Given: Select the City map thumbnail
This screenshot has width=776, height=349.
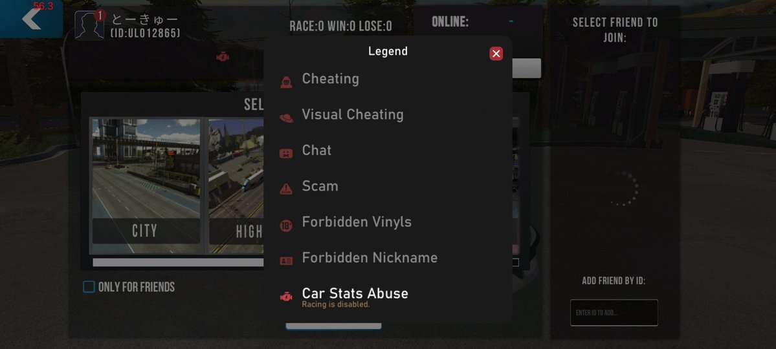Looking at the screenshot, I should click(146, 186).
